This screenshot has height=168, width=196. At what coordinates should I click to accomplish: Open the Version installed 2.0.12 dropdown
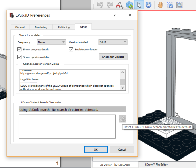coord(113,42)
